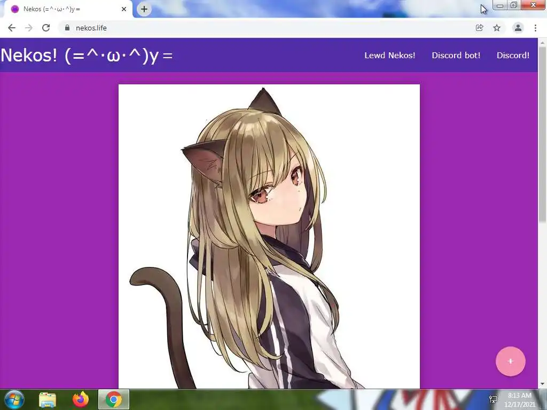
Task: Open the Discord bot! link
Action: (456, 56)
